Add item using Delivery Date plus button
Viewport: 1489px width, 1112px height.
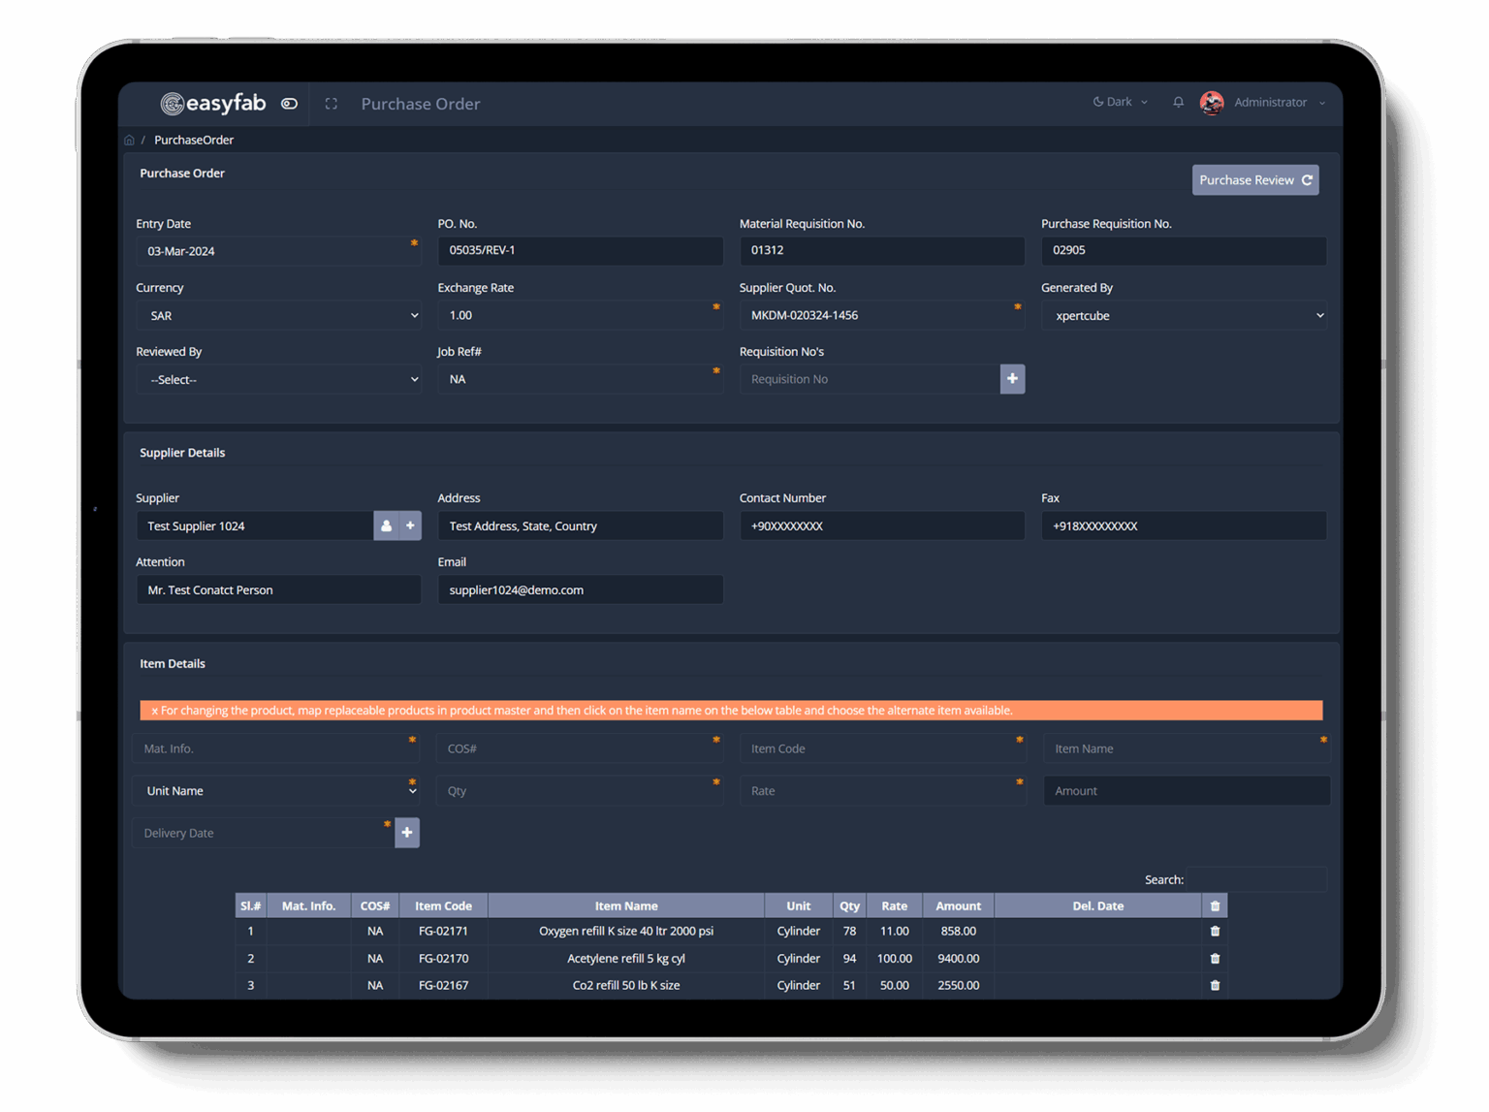tap(407, 833)
